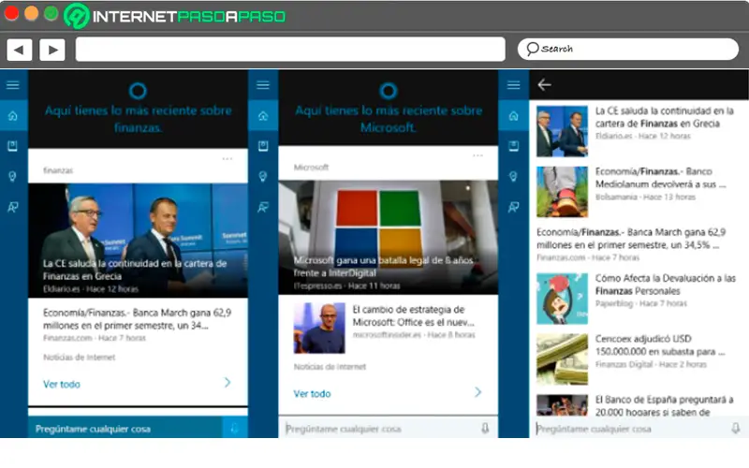The width and height of the screenshot is (749, 468).
Task: Open El cambio de estrategia de Microsoft article
Action: point(414,322)
